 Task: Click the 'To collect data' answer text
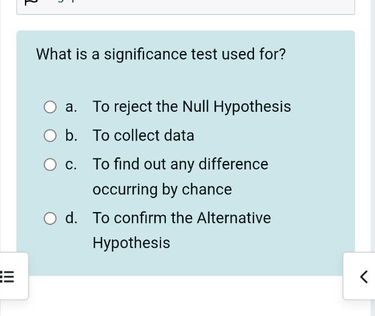143,136
